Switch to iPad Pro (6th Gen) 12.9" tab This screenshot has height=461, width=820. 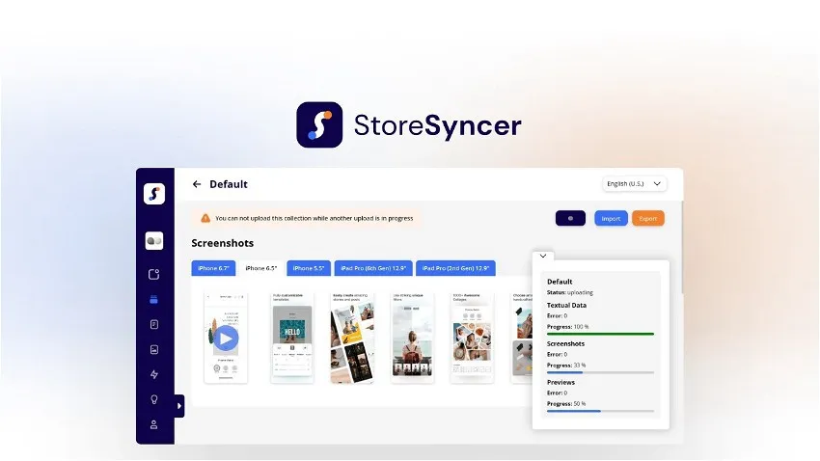click(373, 268)
